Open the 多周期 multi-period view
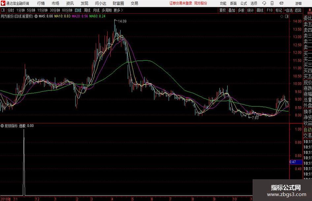This screenshot has width=312, height=201. 106,10
